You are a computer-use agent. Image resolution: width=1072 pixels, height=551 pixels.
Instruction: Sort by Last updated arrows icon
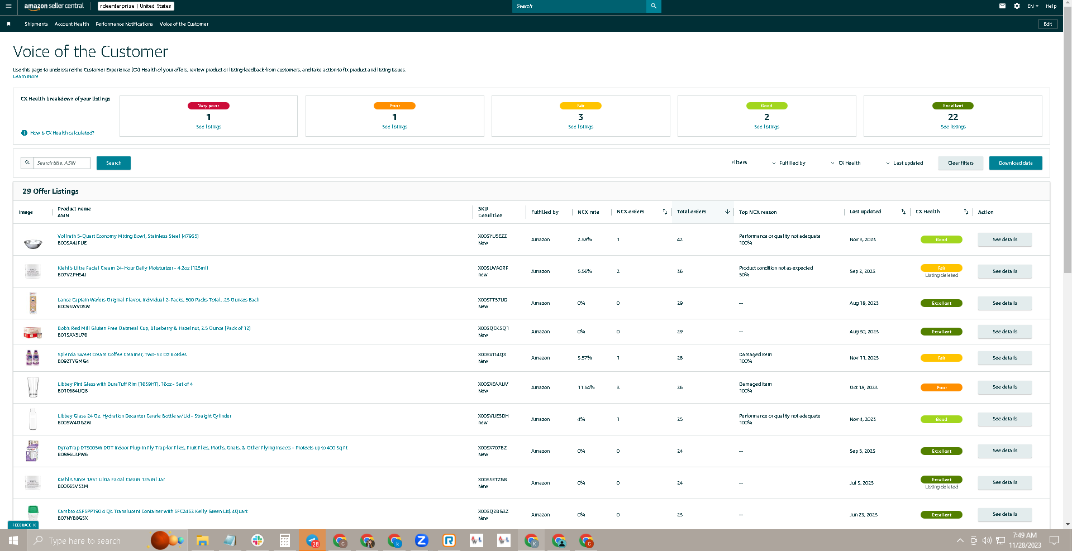click(x=903, y=212)
